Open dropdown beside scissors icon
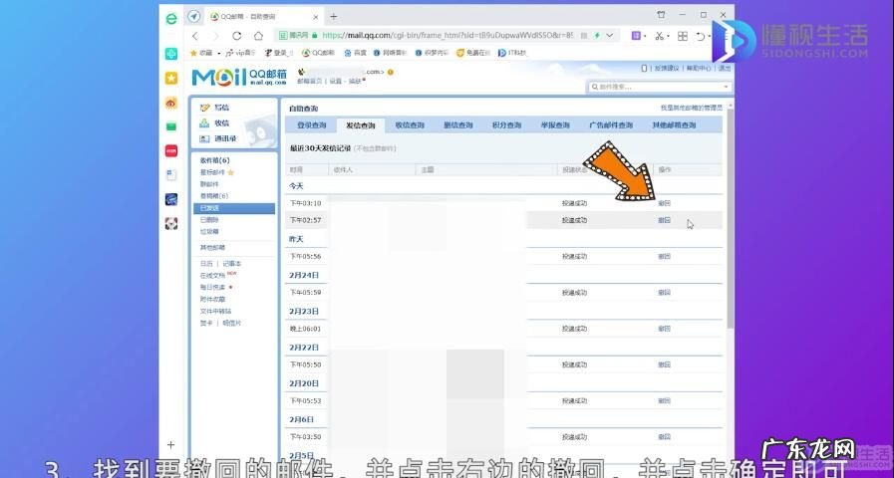Viewport: 894px width, 478px height. pyautogui.click(x=667, y=36)
